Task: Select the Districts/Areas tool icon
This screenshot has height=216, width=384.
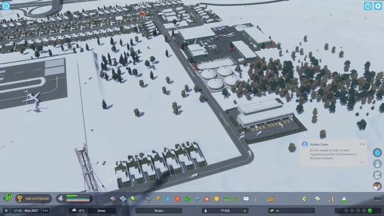Action: 123,199
